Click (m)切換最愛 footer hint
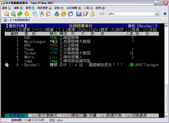Screen dimensions: 169x123 pos(136,115)
